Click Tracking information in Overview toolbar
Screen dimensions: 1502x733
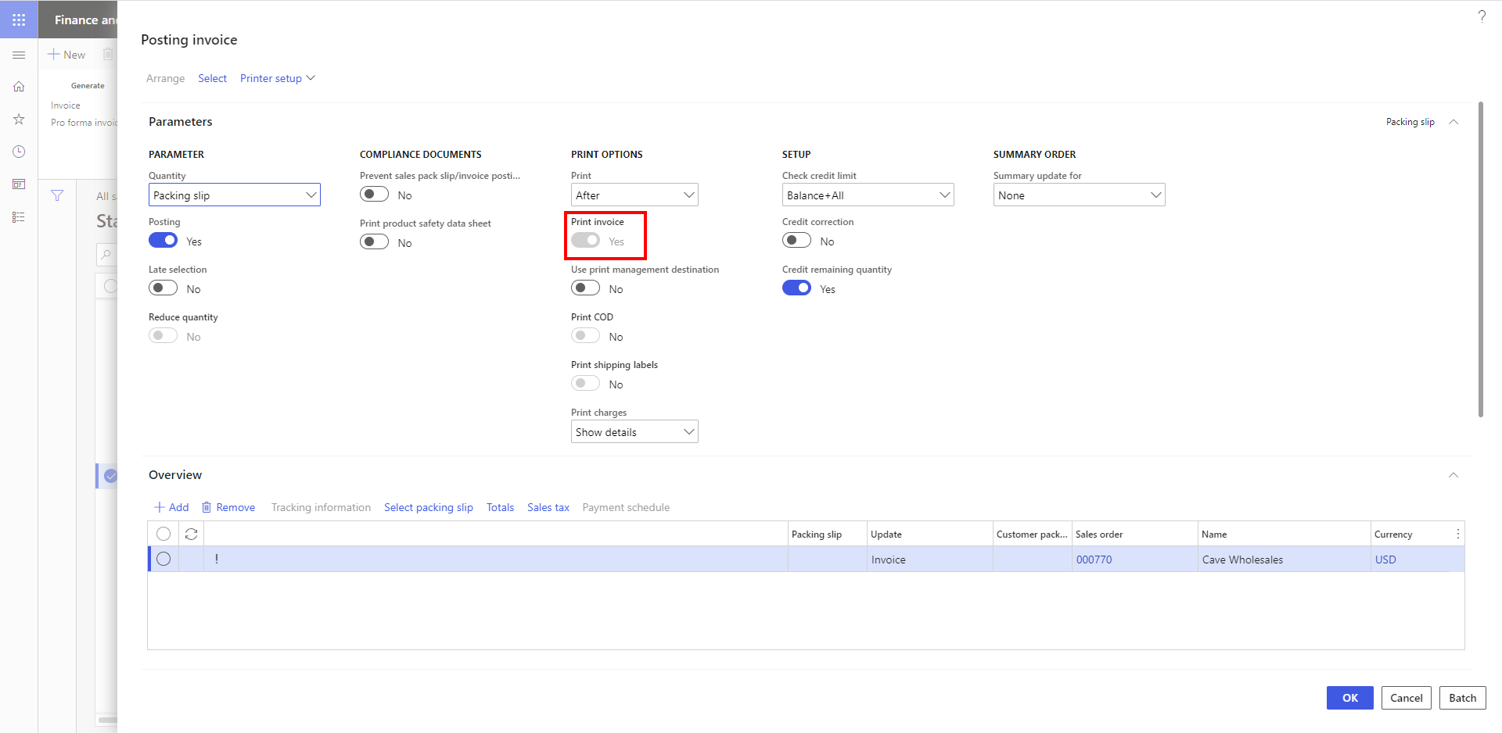point(321,507)
